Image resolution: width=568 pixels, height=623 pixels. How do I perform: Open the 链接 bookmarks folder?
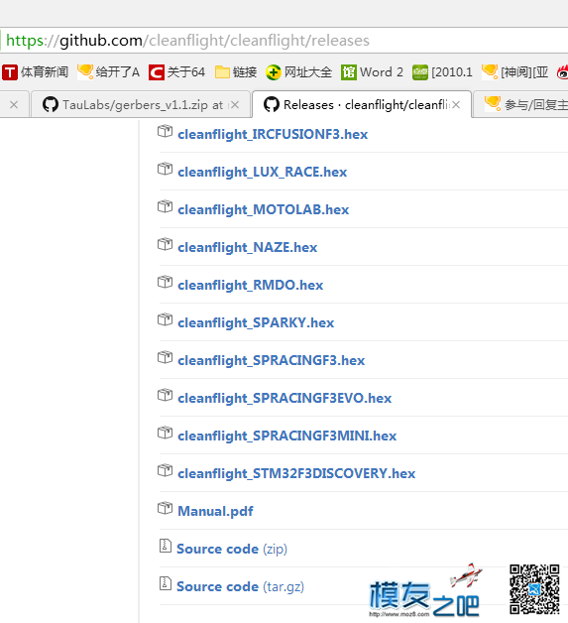tap(236, 72)
